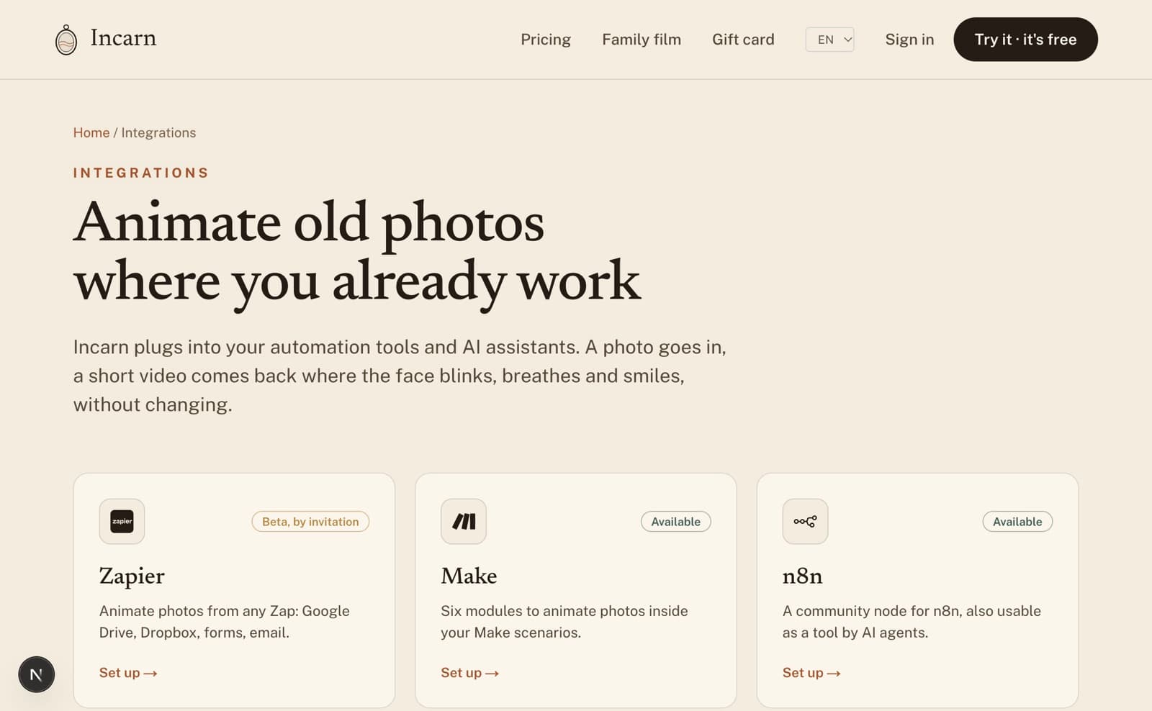Click the Incarn brand name
The height and width of the screenshot is (711, 1152).
123,38
